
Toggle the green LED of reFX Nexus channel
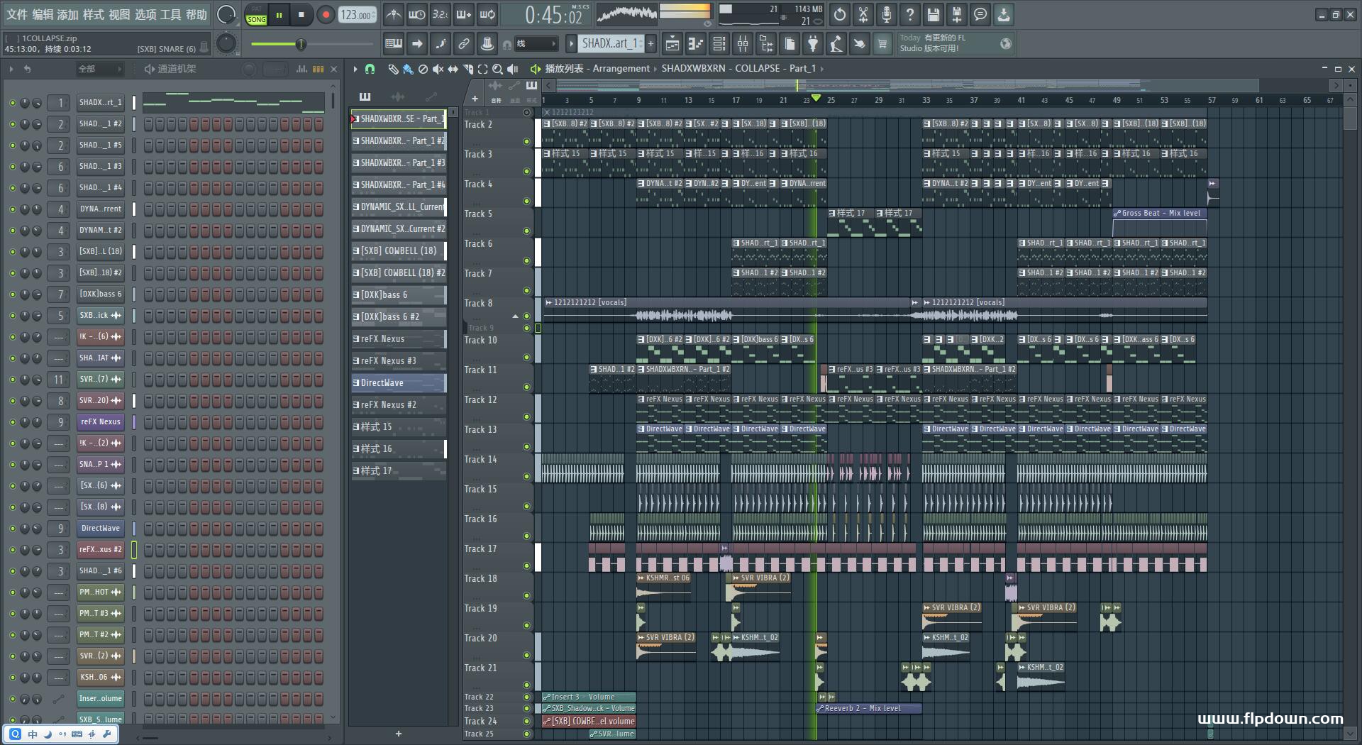(12, 422)
